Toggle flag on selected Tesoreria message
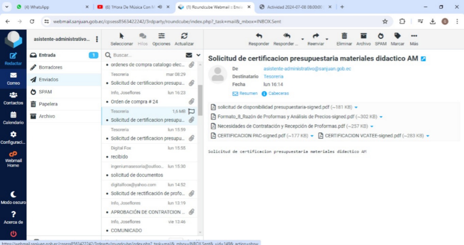 pyautogui.click(x=191, y=111)
